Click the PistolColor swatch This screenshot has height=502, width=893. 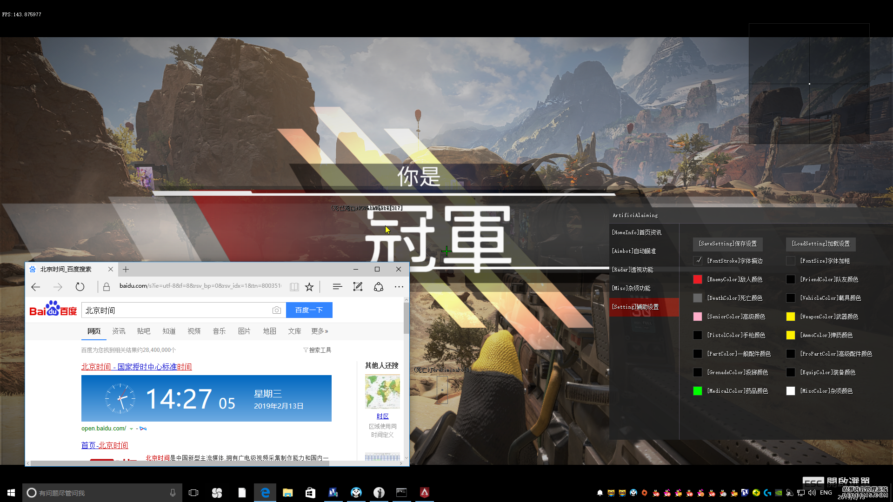[698, 335]
